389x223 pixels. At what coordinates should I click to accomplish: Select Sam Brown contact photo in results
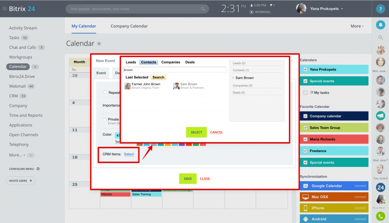[176, 86]
